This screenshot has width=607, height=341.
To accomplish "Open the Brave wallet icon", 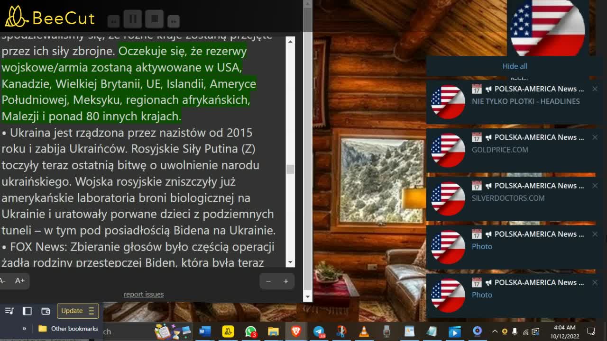I will pos(46,311).
